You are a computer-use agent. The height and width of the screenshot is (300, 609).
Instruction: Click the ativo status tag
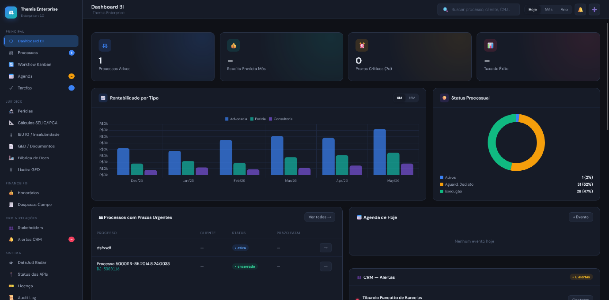(x=241, y=248)
